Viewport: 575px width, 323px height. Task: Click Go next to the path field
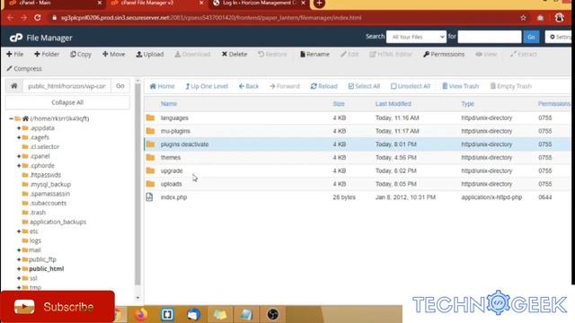point(120,86)
